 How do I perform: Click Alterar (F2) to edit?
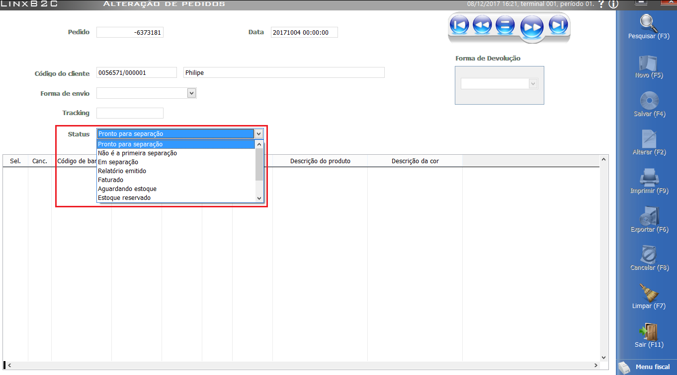tap(649, 143)
